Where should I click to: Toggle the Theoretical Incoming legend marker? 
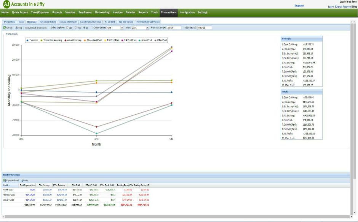coord(42,40)
